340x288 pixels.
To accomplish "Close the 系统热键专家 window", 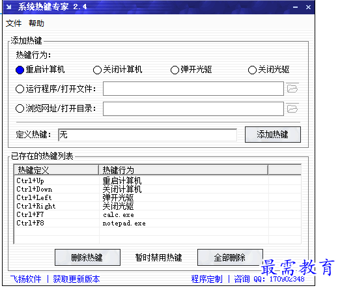I will pyautogui.click(x=308, y=7).
